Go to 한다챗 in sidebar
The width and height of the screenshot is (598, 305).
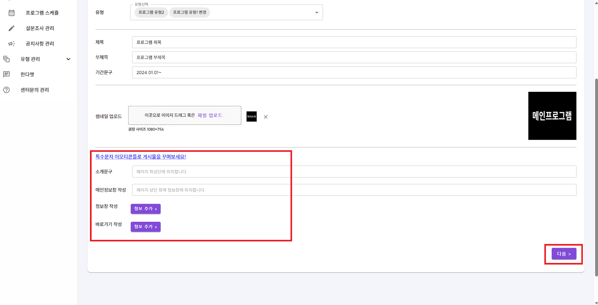coord(27,74)
